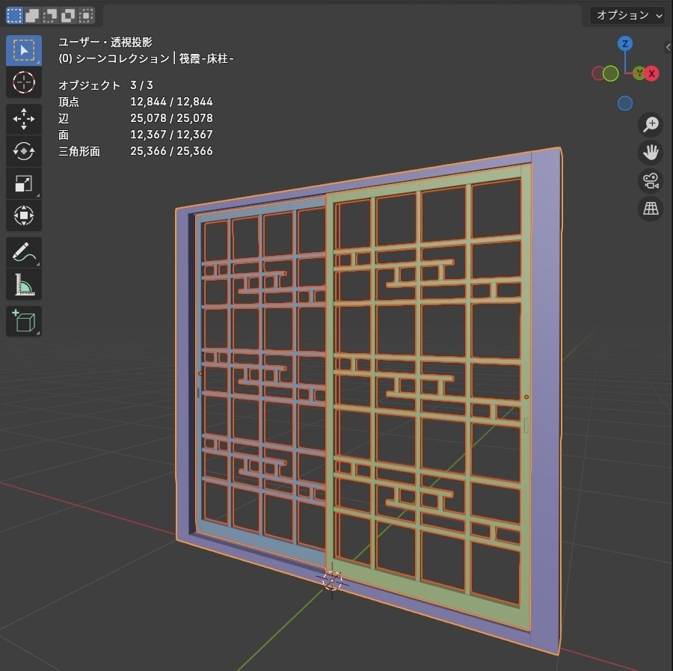673x671 pixels.
Task: Switch to camera view using camera icon
Action: [x=650, y=181]
